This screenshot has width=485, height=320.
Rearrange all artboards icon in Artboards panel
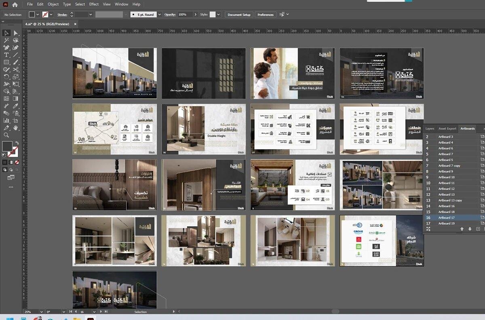[428, 229]
